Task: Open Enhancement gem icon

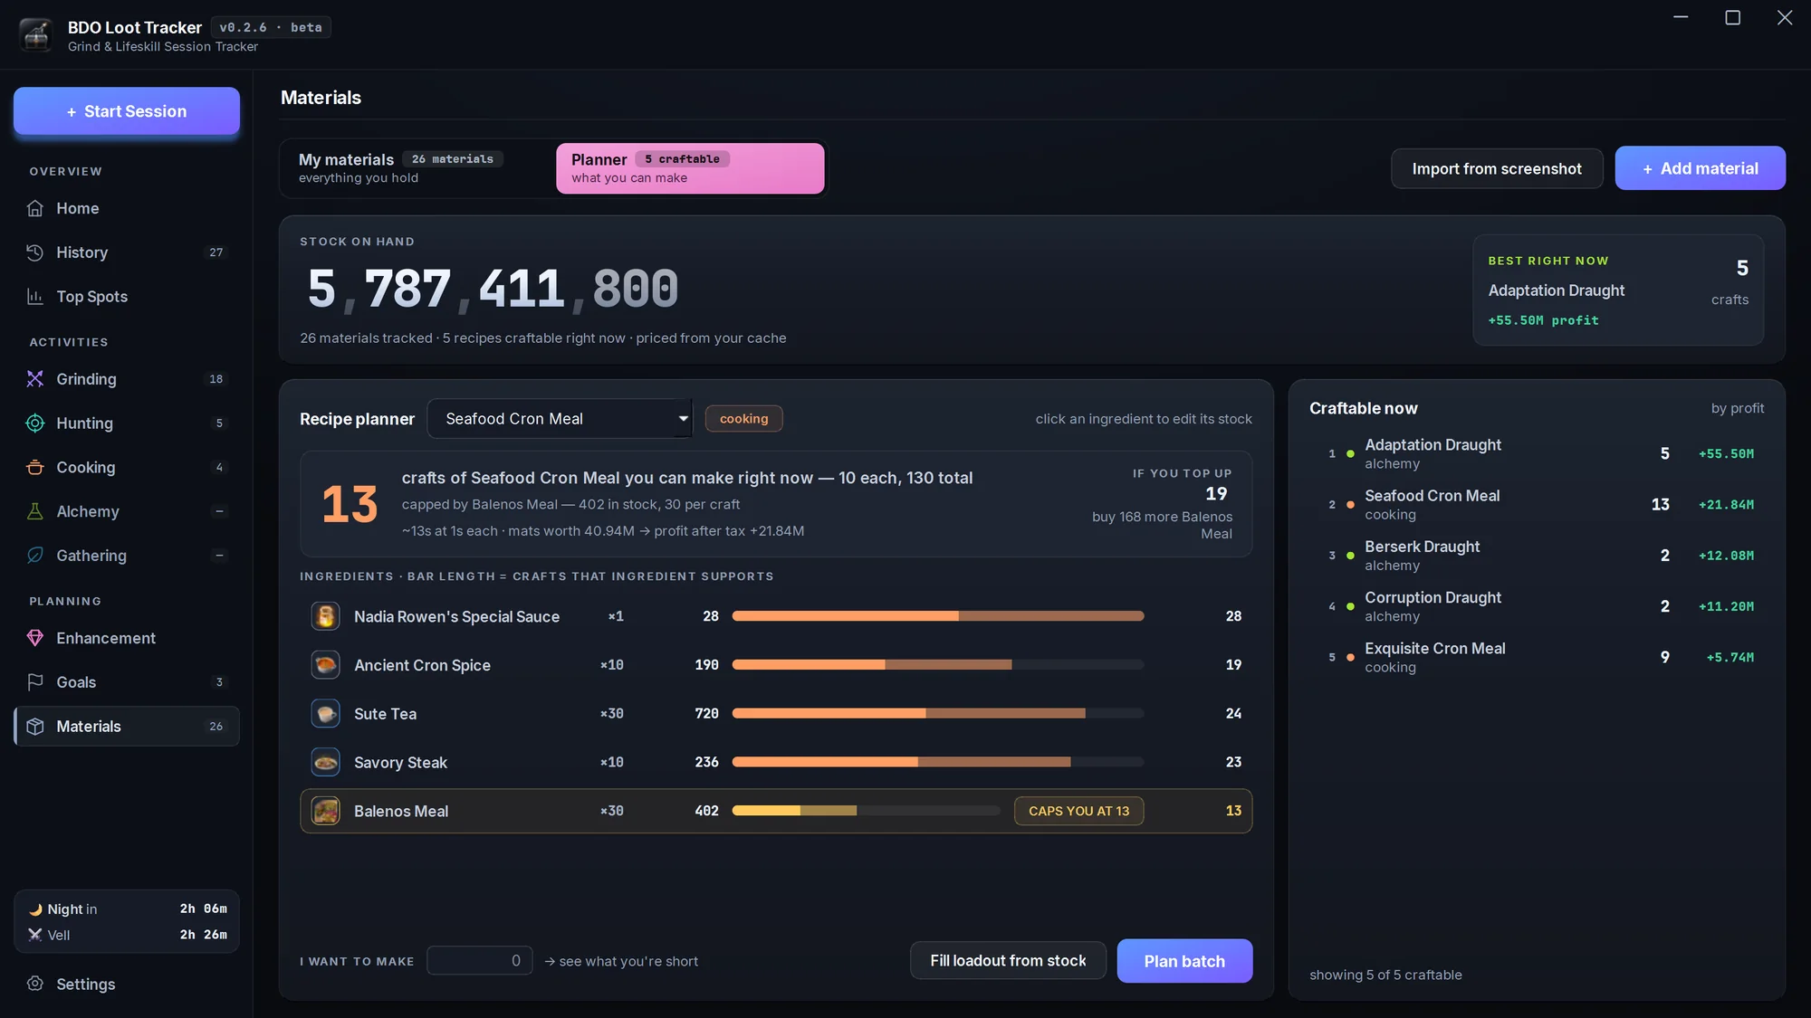Action: click(x=35, y=638)
